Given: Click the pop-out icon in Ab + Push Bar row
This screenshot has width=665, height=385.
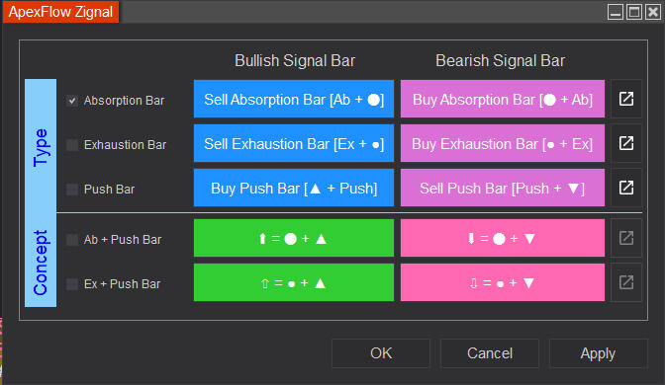Looking at the screenshot, I should (626, 238).
